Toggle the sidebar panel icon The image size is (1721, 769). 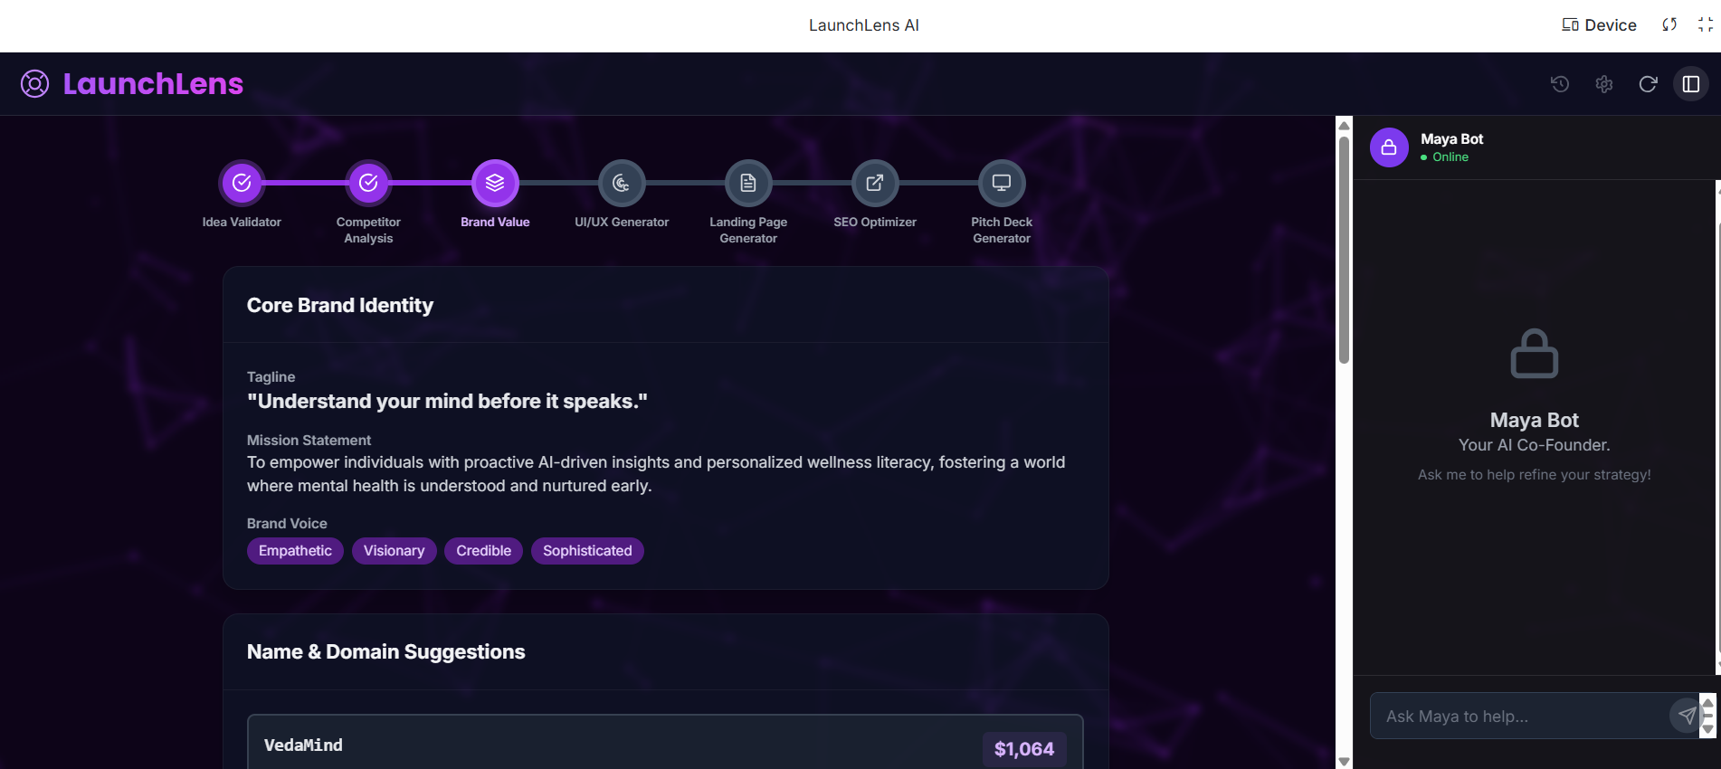(x=1691, y=84)
